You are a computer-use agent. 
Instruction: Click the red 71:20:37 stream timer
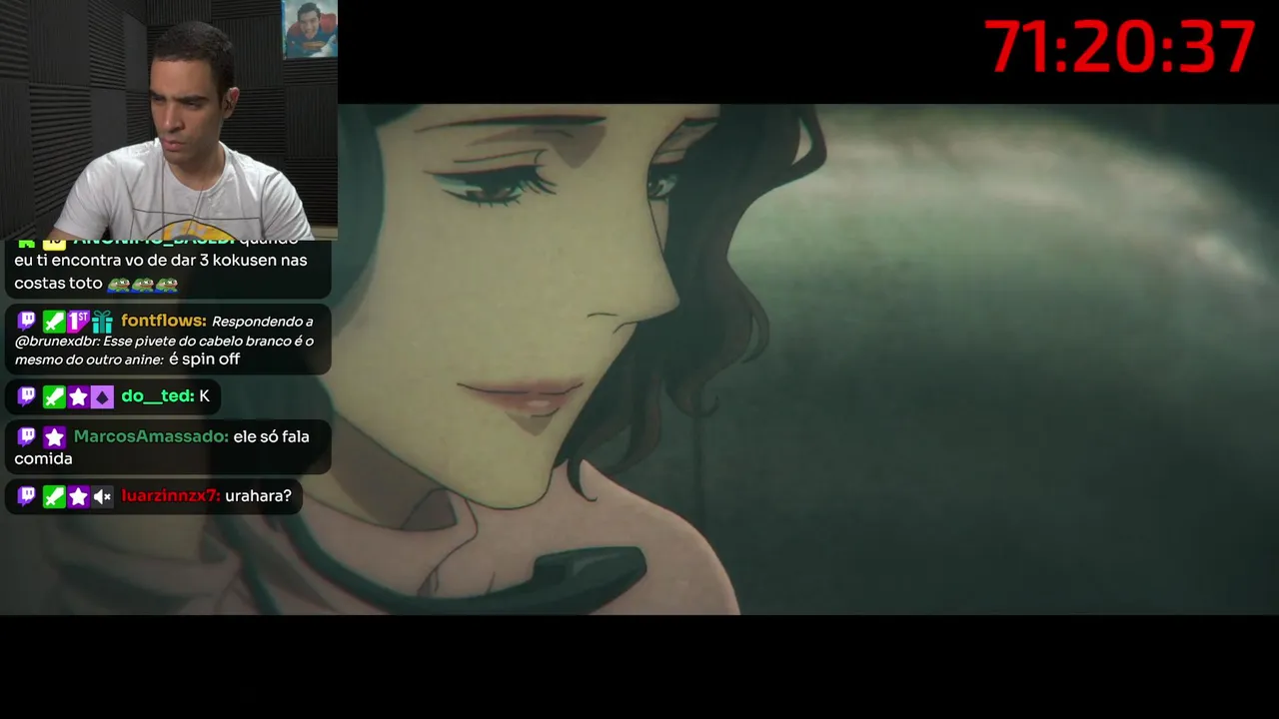tap(1120, 47)
